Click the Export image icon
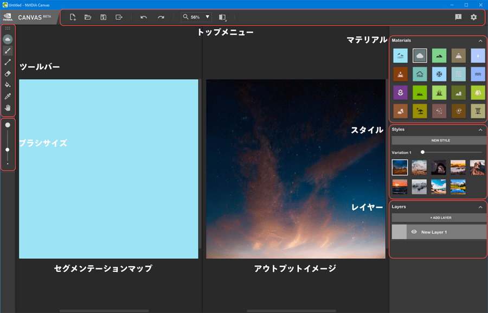Viewport: 488px width, 313px height. coord(119,17)
